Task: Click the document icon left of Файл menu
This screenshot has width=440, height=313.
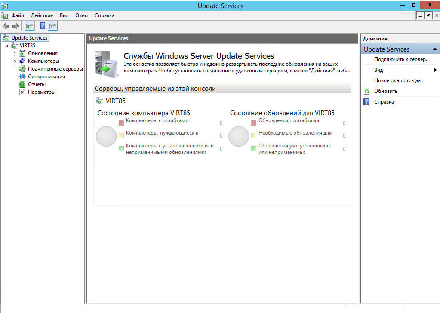Action: [x=4, y=15]
